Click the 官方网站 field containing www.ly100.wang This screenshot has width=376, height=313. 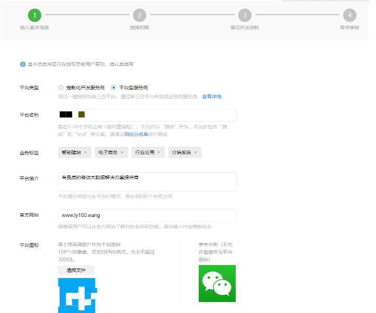tap(147, 215)
